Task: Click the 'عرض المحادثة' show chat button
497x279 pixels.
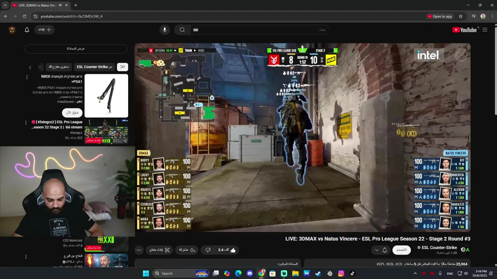Action: [76, 49]
